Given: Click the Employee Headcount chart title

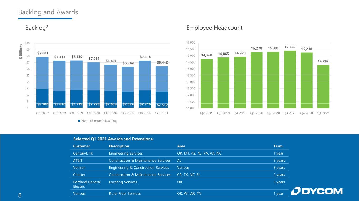Looking at the screenshot, I should (214, 28).
